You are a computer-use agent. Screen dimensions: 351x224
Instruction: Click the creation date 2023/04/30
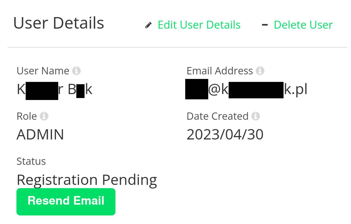coord(225,134)
